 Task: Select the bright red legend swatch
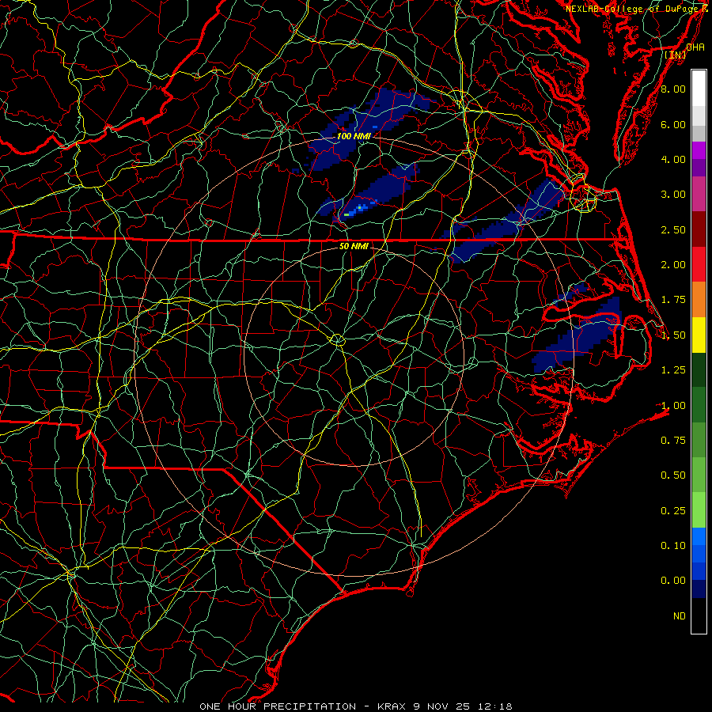click(699, 264)
